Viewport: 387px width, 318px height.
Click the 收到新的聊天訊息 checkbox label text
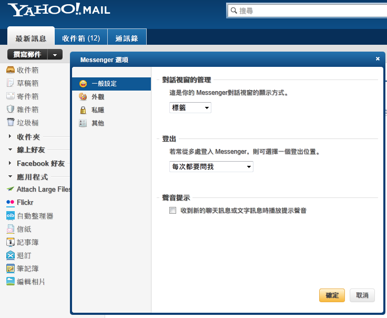point(243,211)
